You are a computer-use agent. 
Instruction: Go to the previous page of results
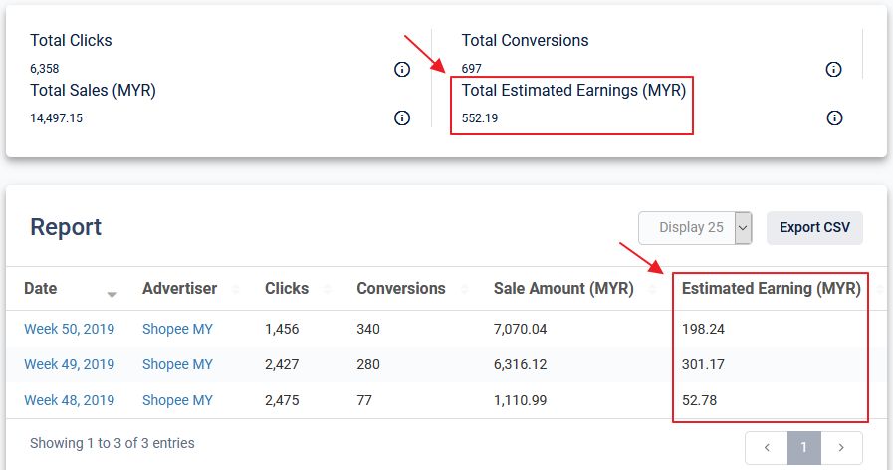(767, 448)
